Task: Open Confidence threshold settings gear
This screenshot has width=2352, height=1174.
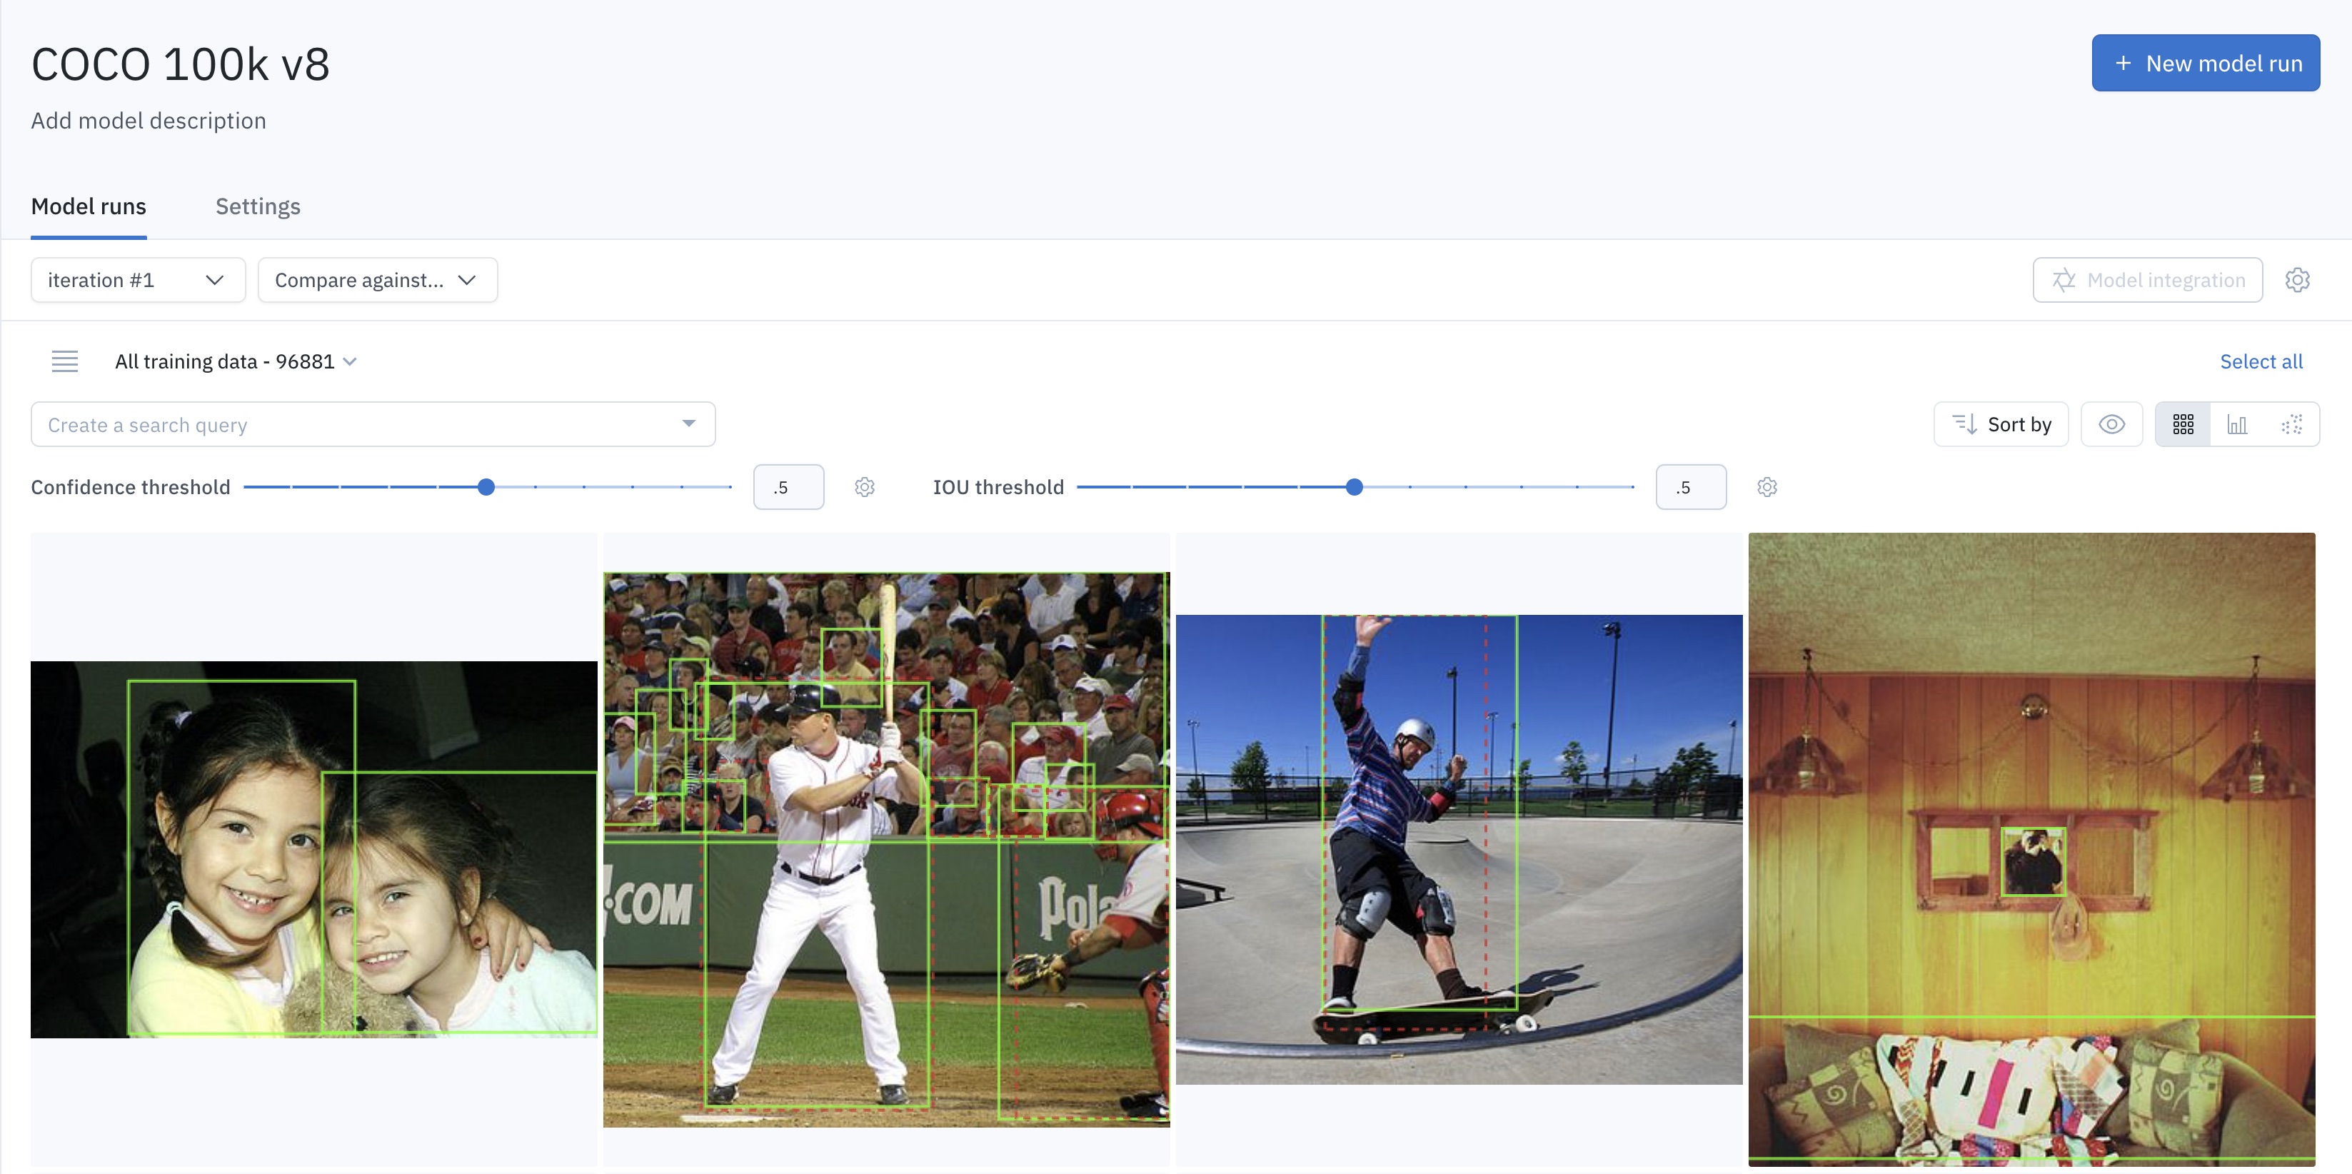Action: (864, 486)
